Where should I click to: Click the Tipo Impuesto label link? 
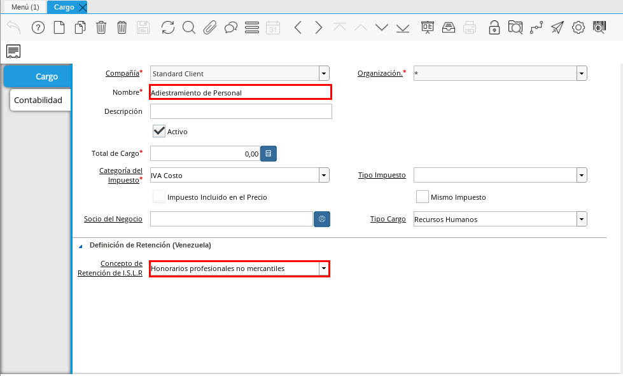382,175
